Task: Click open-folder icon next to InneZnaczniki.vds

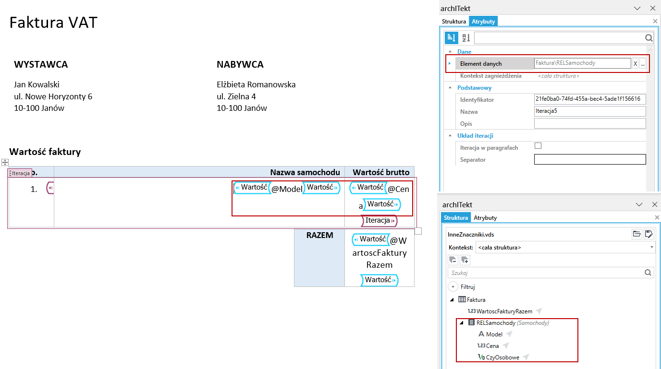Action: (637, 234)
